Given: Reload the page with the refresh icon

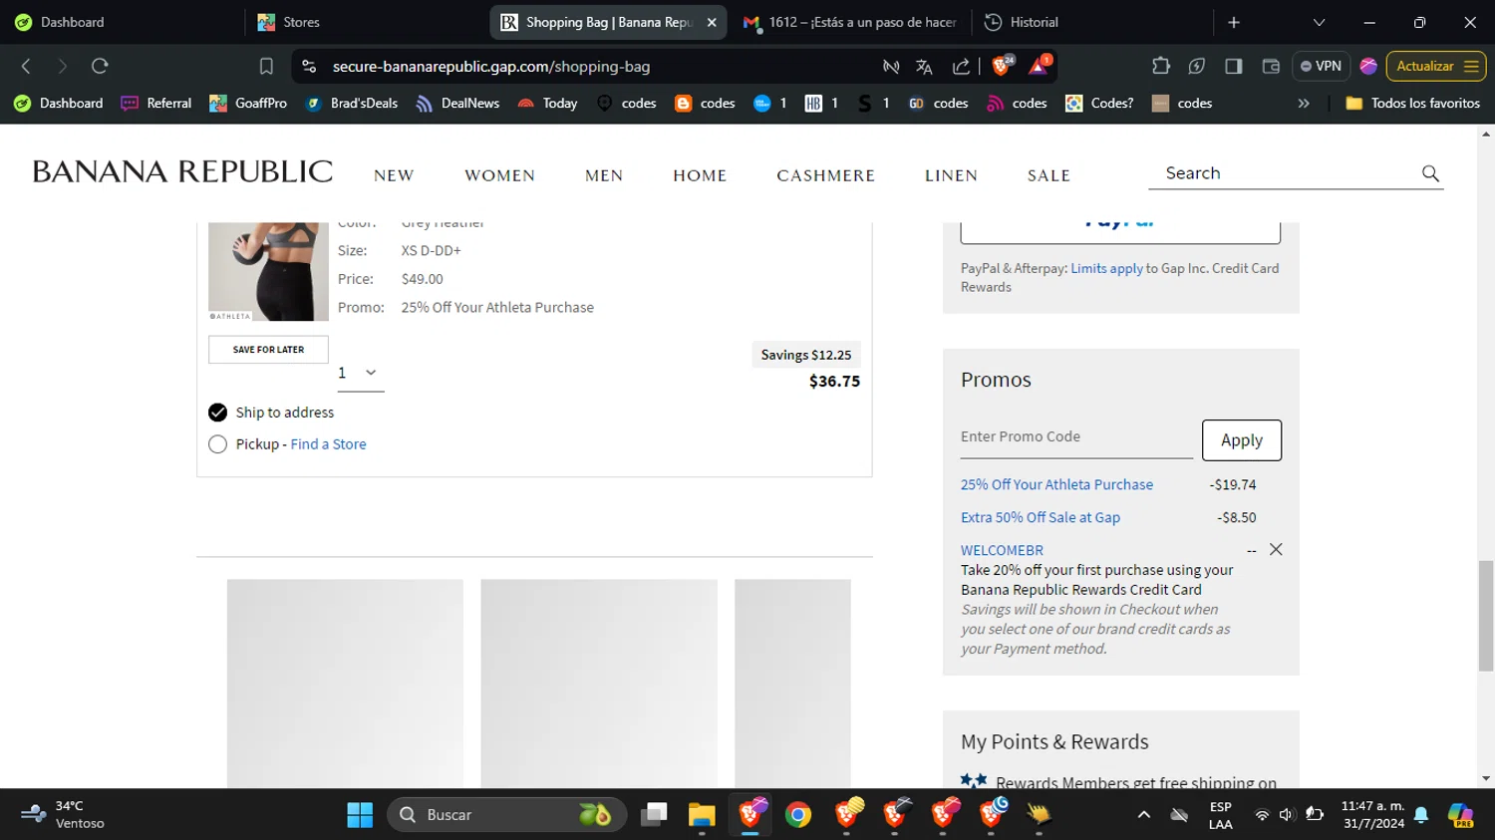Looking at the screenshot, I should pyautogui.click(x=100, y=66).
